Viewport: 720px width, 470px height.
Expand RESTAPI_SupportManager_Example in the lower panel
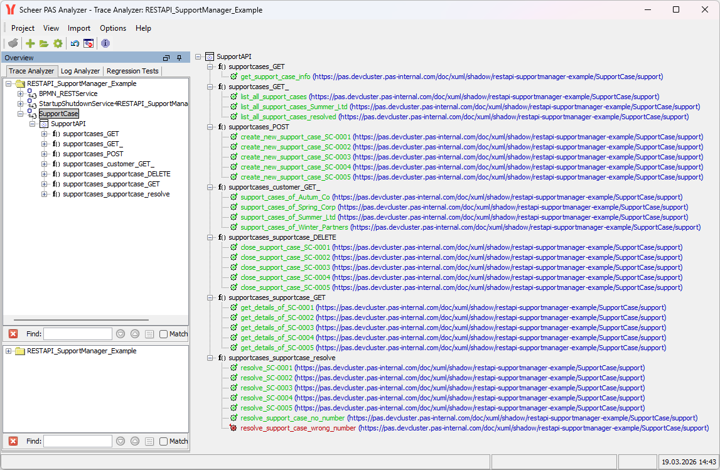(9, 351)
